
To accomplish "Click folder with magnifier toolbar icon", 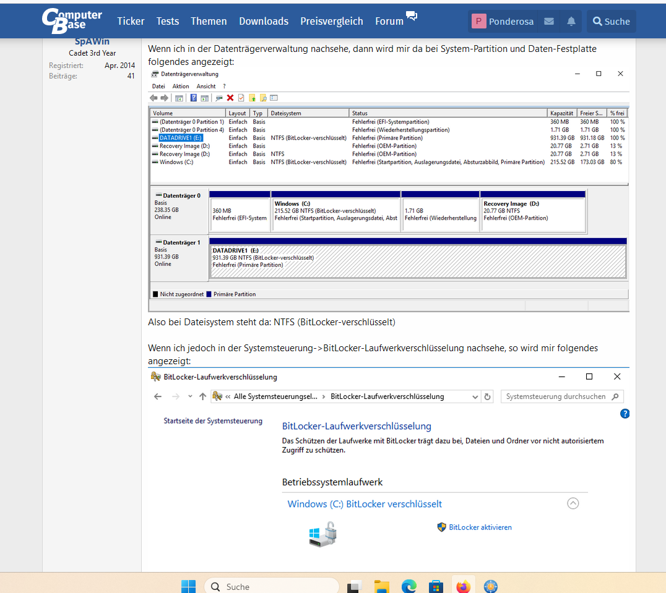I will point(263,98).
